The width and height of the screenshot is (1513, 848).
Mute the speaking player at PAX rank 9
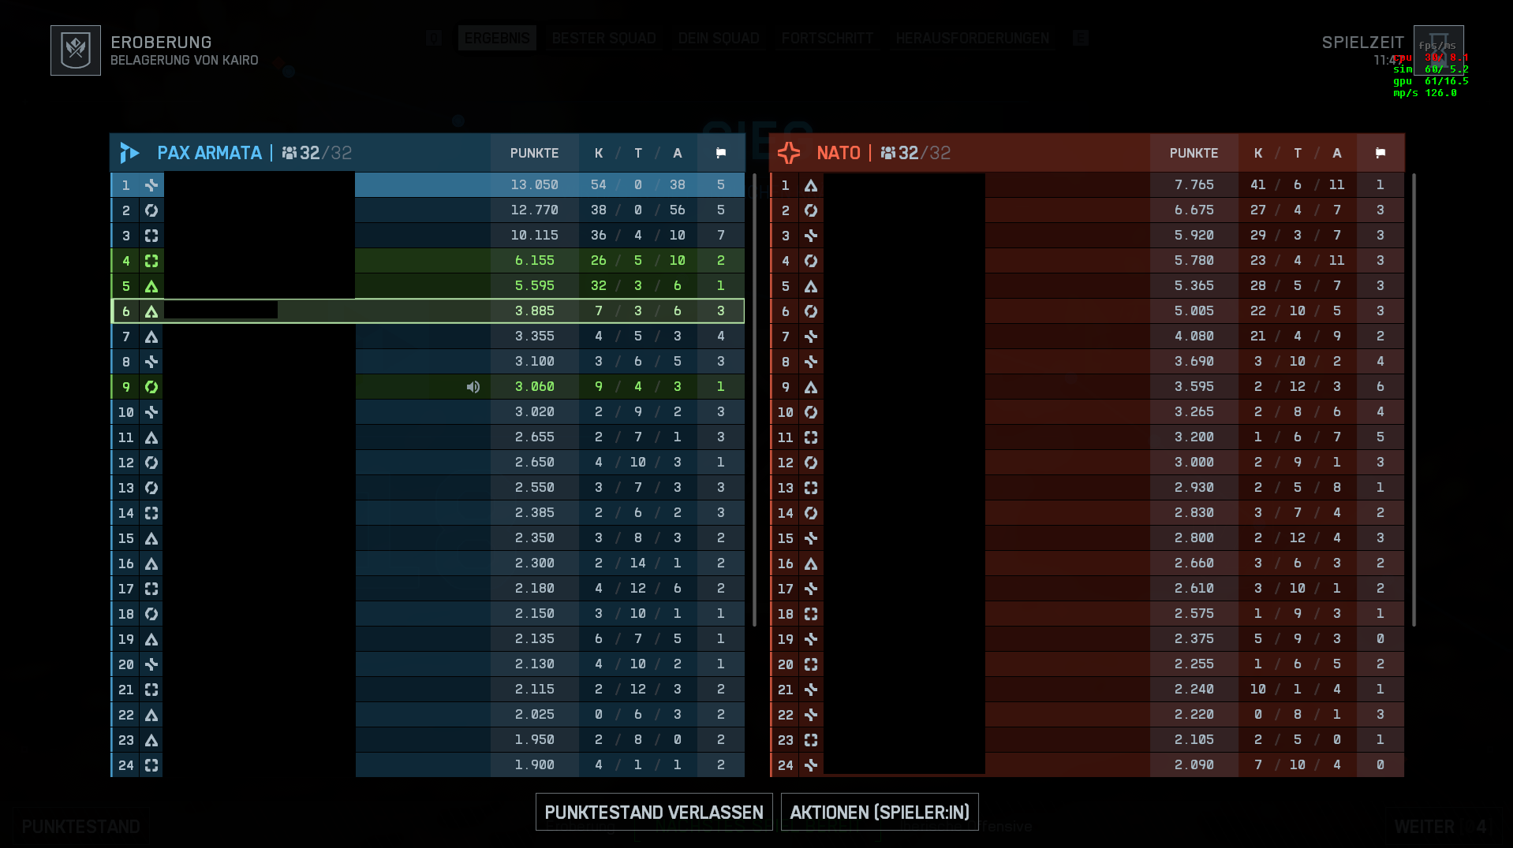473,386
